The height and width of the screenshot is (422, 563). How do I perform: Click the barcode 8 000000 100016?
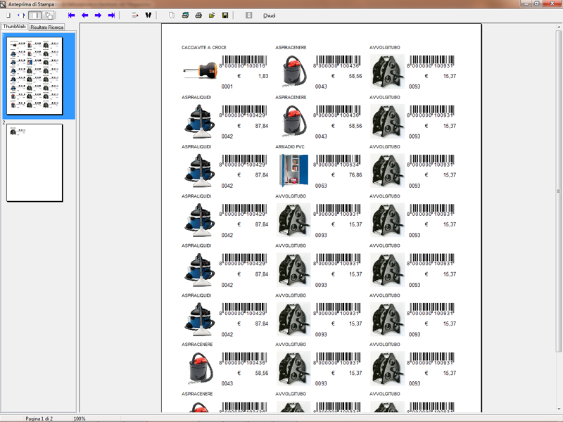click(x=243, y=62)
